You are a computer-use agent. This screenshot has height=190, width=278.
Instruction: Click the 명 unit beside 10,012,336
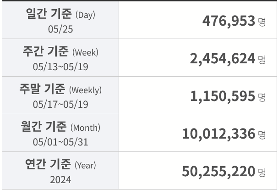click(x=262, y=135)
